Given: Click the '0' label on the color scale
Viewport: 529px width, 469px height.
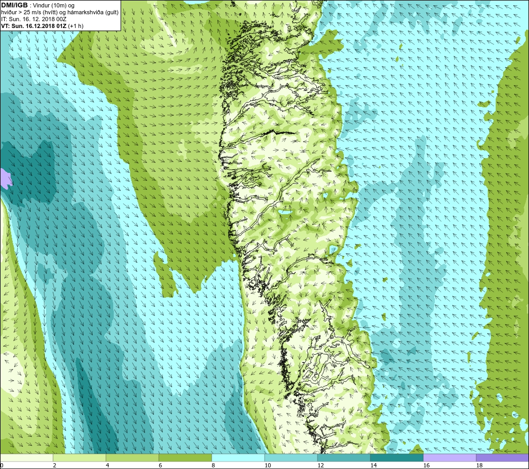Looking at the screenshot, I should click(x=2, y=465).
